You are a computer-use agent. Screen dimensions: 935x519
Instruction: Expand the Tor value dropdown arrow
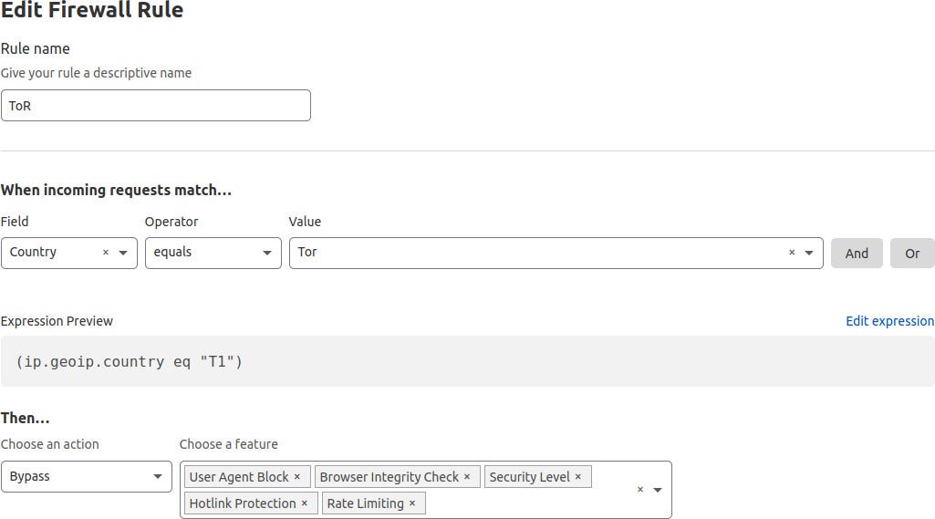point(809,253)
